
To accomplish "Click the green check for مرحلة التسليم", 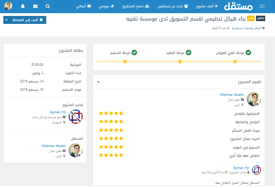I will 134,53.
